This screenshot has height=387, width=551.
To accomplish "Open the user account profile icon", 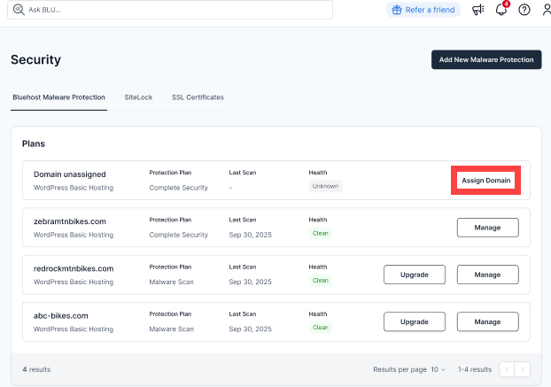I will tap(547, 10).
